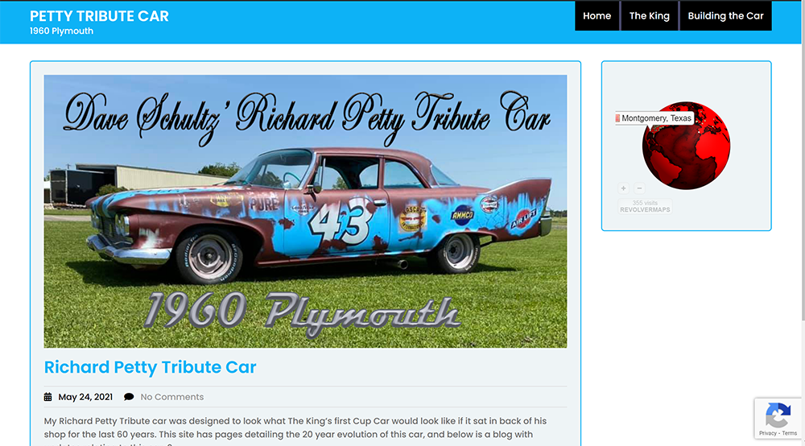
Task: Open the Home menu item
Action: [597, 16]
